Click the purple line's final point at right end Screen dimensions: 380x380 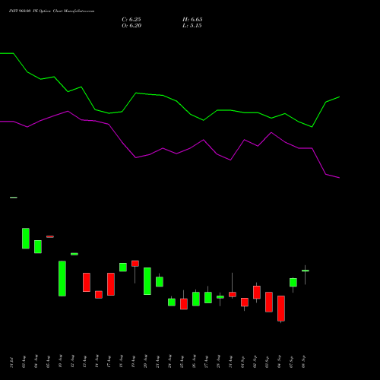click(x=339, y=178)
